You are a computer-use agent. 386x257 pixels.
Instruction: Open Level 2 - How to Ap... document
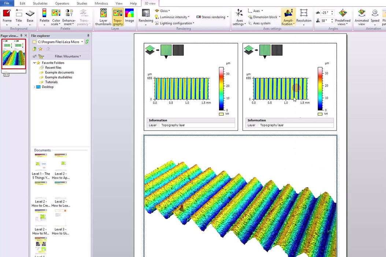tap(60, 167)
